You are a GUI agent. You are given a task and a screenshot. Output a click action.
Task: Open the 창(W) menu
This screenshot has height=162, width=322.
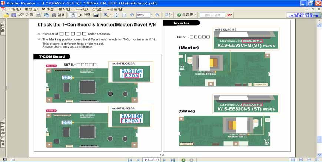97,9
